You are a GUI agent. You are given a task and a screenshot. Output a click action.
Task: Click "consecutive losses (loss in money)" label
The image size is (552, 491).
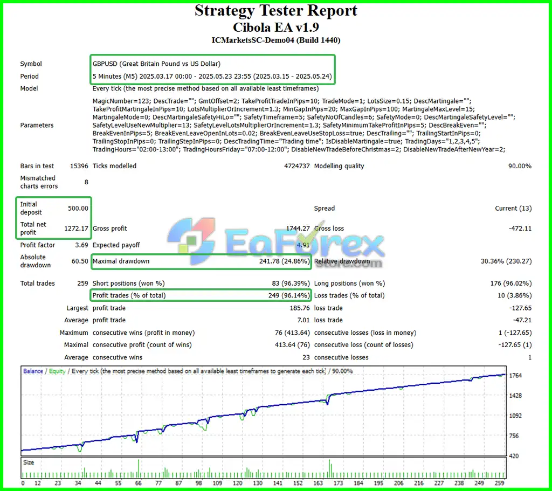click(x=365, y=333)
